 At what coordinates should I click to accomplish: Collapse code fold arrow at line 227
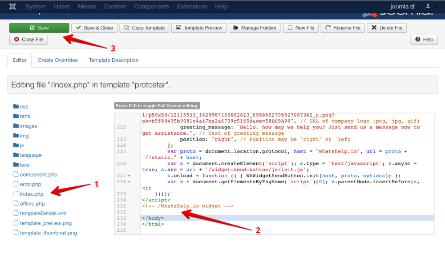click(129, 176)
